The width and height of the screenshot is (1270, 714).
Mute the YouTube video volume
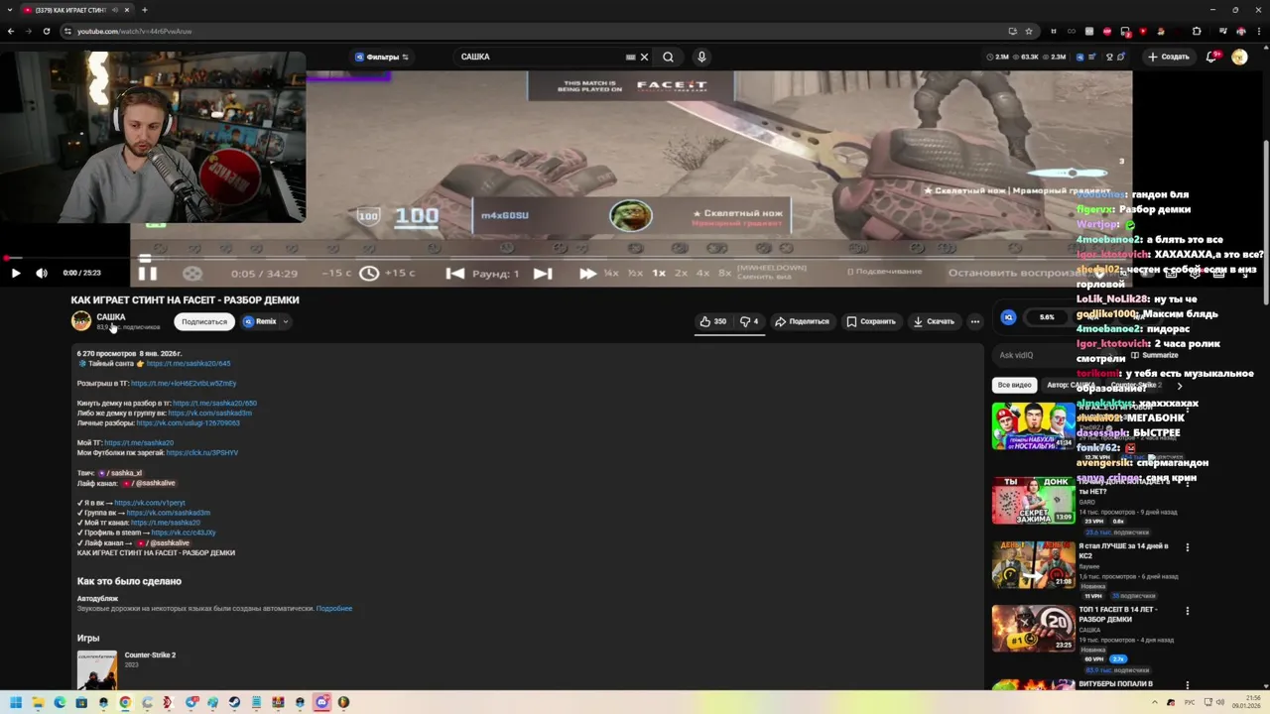point(42,273)
